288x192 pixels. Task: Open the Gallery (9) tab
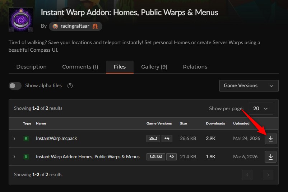pos(154,67)
